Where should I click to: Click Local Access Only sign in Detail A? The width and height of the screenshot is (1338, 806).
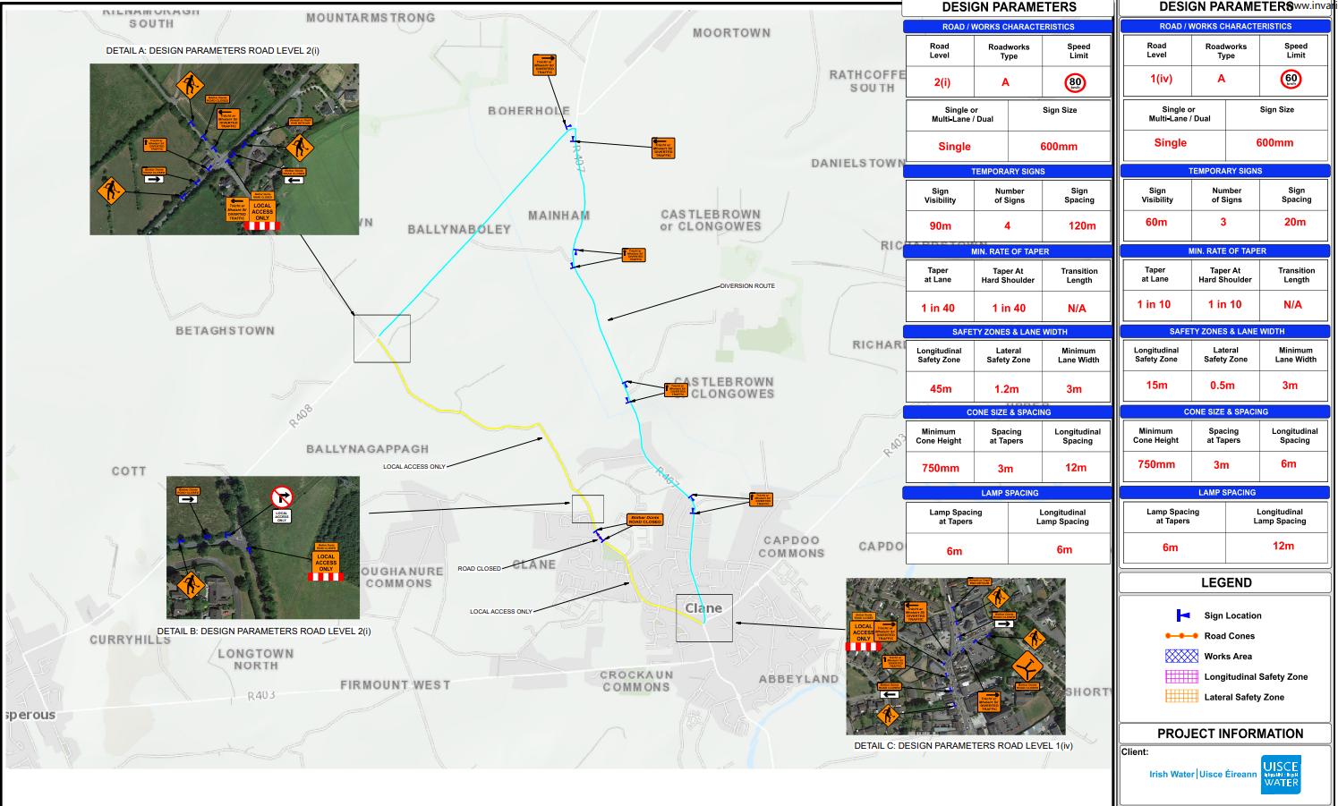tap(262, 210)
